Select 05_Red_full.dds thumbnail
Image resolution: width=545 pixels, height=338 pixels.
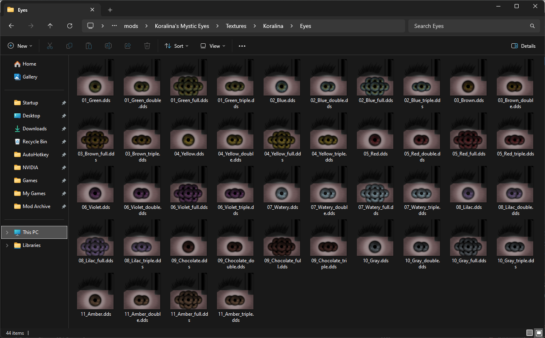pyautogui.click(x=469, y=131)
